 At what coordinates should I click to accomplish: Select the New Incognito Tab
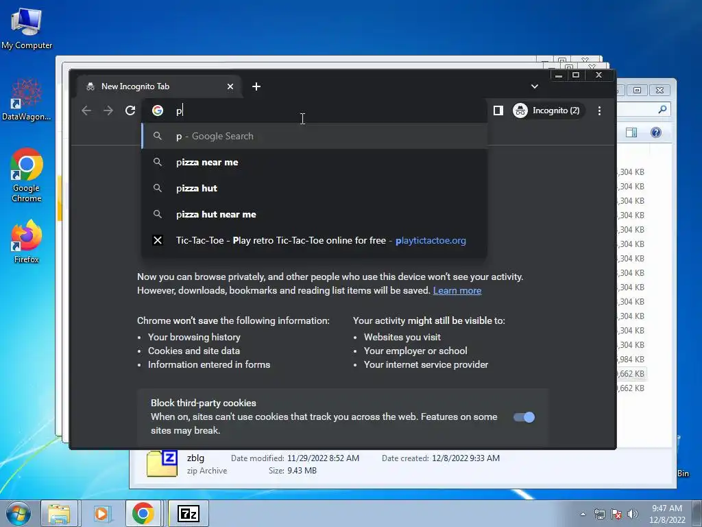pos(159,86)
